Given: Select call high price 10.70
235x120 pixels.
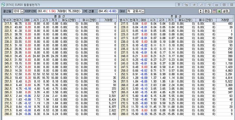Looking at the screenshot, I should click(45, 78).
